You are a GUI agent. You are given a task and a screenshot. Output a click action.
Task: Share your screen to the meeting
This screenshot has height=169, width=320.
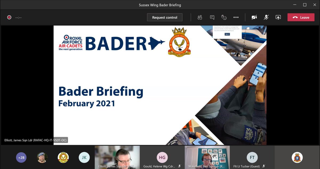[x=278, y=17]
